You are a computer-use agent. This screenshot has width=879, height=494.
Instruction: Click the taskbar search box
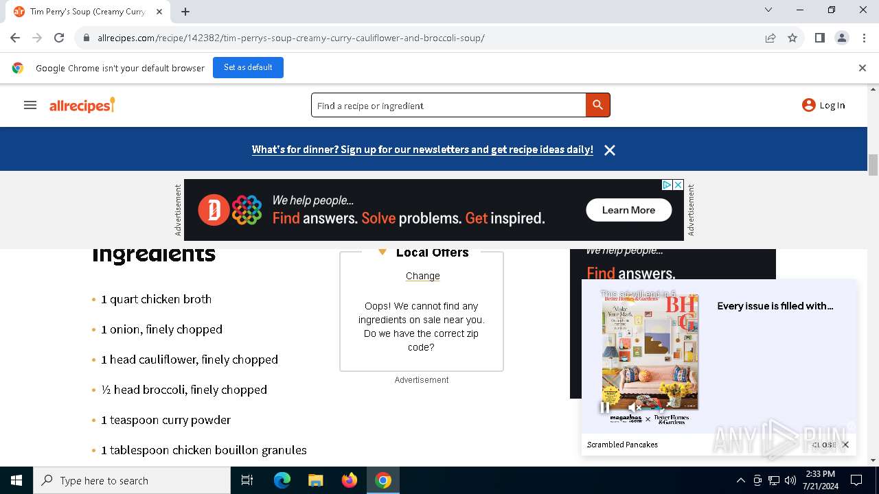click(132, 480)
